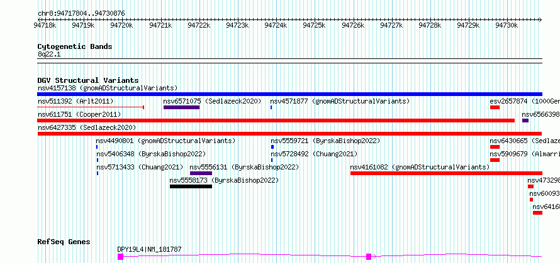Click the red bar under nsv5909679
The width and height of the screenshot is (560, 263).
(495, 160)
